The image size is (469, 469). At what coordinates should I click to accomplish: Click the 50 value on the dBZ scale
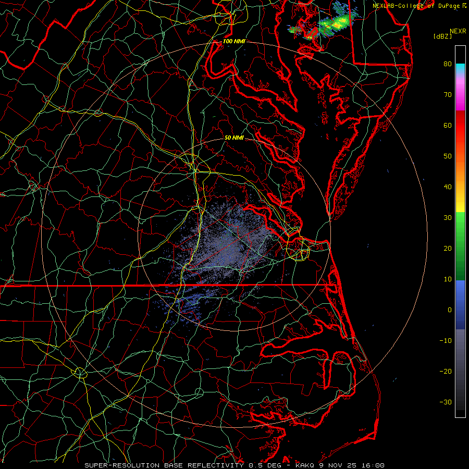pos(448,156)
